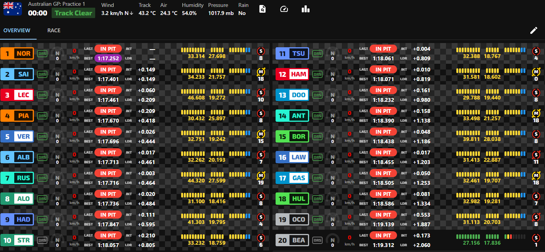Screen dimensions: 545x252
Task: Click pressure value 1017.9 mb
Action: tap(221, 13)
